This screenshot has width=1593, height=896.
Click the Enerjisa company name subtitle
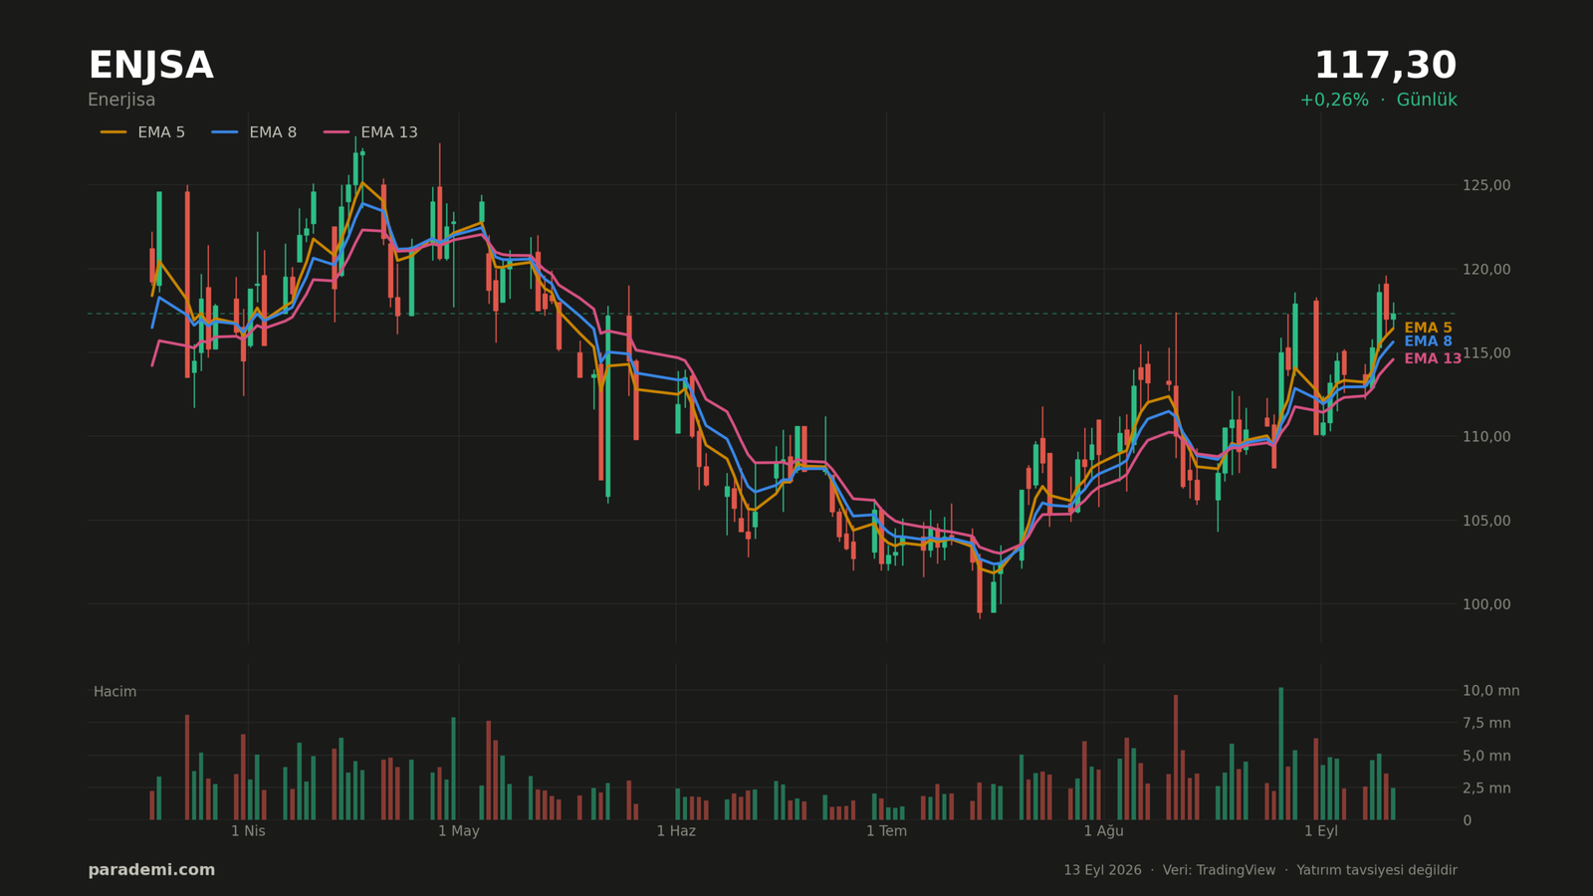coord(121,100)
